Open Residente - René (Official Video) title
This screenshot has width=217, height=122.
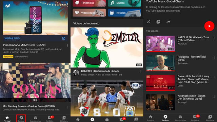(x=192, y=58)
